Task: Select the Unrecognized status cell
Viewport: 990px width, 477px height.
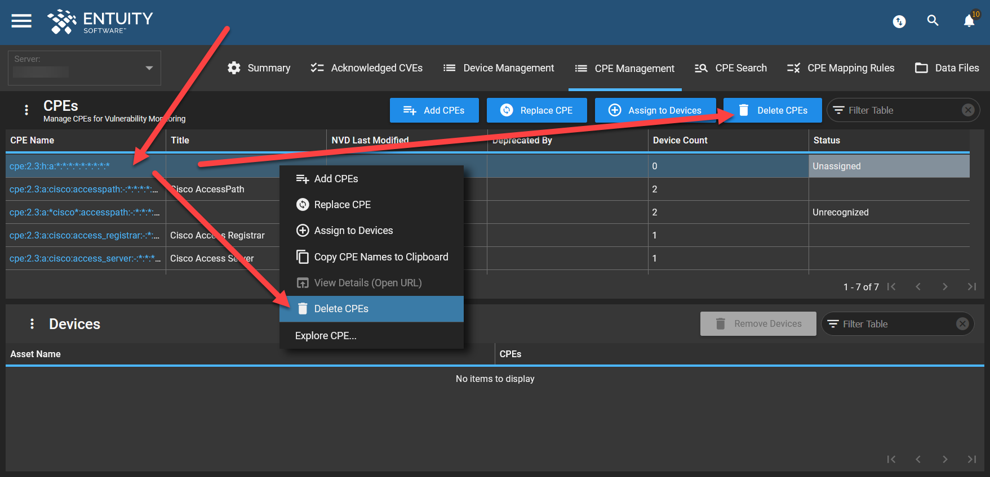Action: [889, 212]
